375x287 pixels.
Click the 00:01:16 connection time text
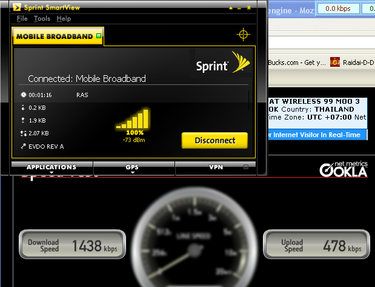(x=40, y=95)
